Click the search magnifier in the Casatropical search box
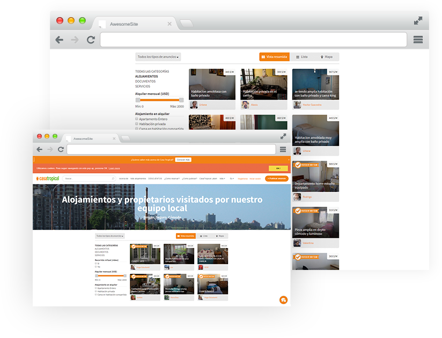442x338 pixels. (113, 178)
